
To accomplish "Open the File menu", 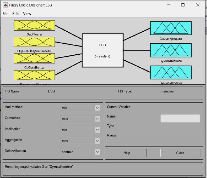I will pyautogui.click(x=6, y=14).
